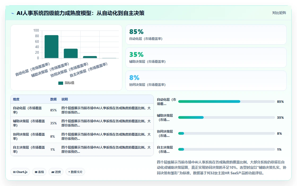The width and height of the screenshot is (297, 186).
Task: Click 协同决策层 (市场覆盖率) card caption
Action: tap(147, 85)
